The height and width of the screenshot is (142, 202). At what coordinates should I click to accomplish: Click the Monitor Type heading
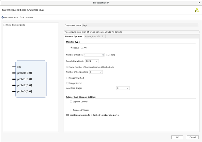point(73,42)
